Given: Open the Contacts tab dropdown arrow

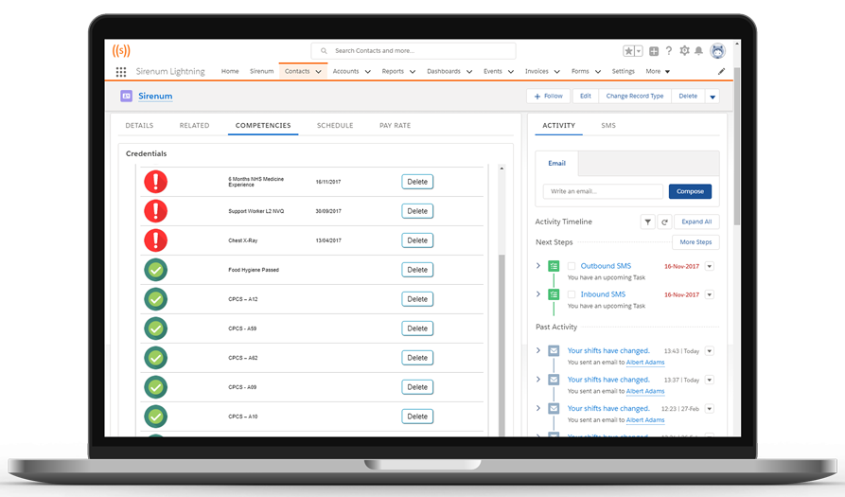Looking at the screenshot, I should (x=319, y=72).
